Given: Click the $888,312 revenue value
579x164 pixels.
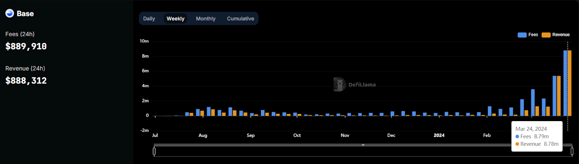Looking at the screenshot, I should tap(26, 80).
